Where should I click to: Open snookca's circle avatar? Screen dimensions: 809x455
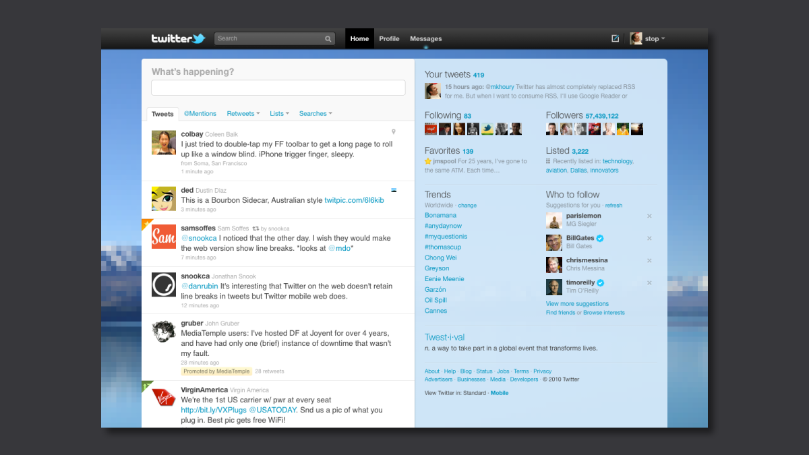164,284
